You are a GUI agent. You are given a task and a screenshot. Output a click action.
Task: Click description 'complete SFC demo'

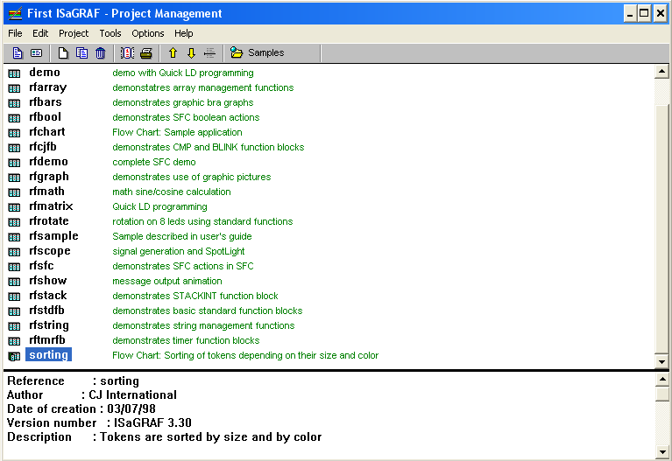tap(154, 162)
